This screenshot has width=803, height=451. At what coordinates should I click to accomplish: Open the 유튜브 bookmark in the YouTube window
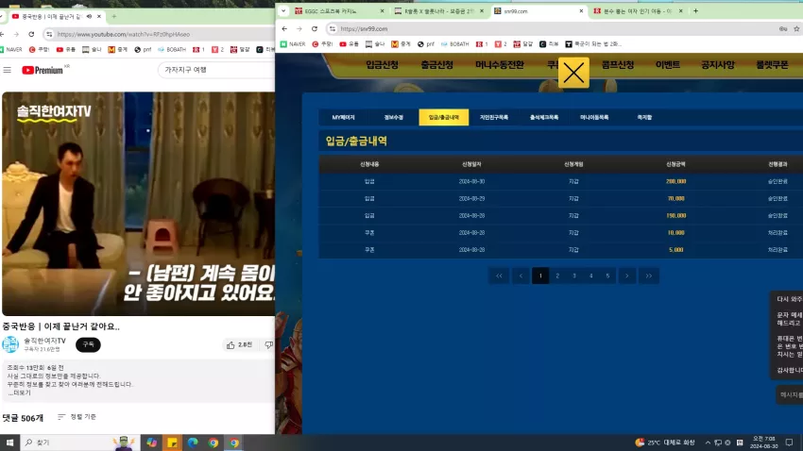65,50
